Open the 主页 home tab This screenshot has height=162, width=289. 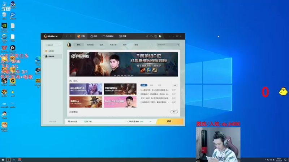pos(81,36)
